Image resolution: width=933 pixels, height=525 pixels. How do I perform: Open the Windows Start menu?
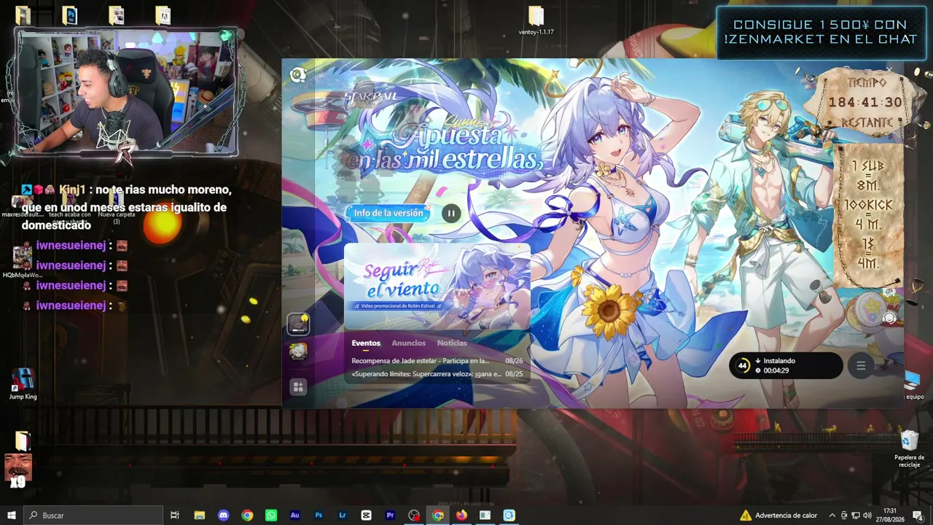(x=12, y=516)
